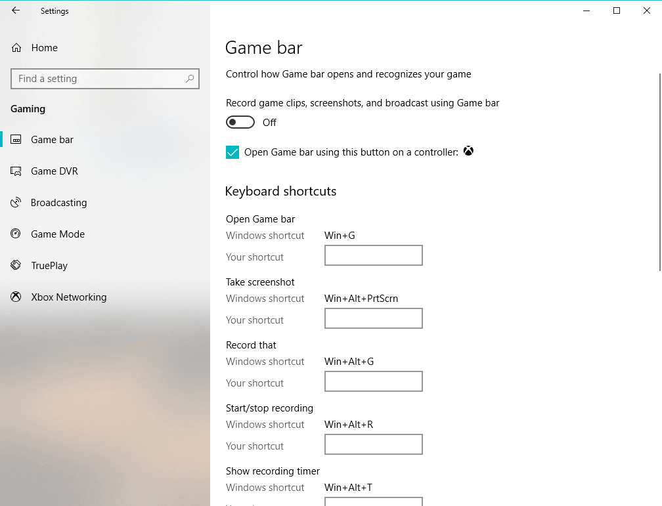
Task: Click Your shortcut field for Take screenshot
Action: [x=373, y=318]
